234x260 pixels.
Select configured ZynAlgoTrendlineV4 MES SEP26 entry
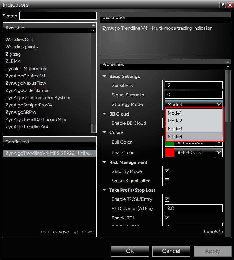coord(50,153)
